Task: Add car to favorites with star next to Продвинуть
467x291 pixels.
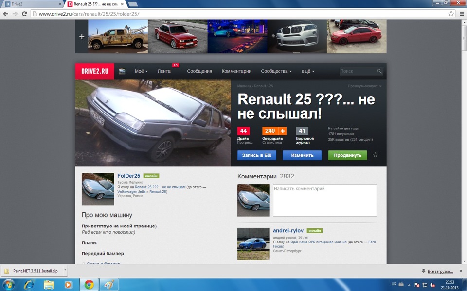Action: pyautogui.click(x=375, y=155)
